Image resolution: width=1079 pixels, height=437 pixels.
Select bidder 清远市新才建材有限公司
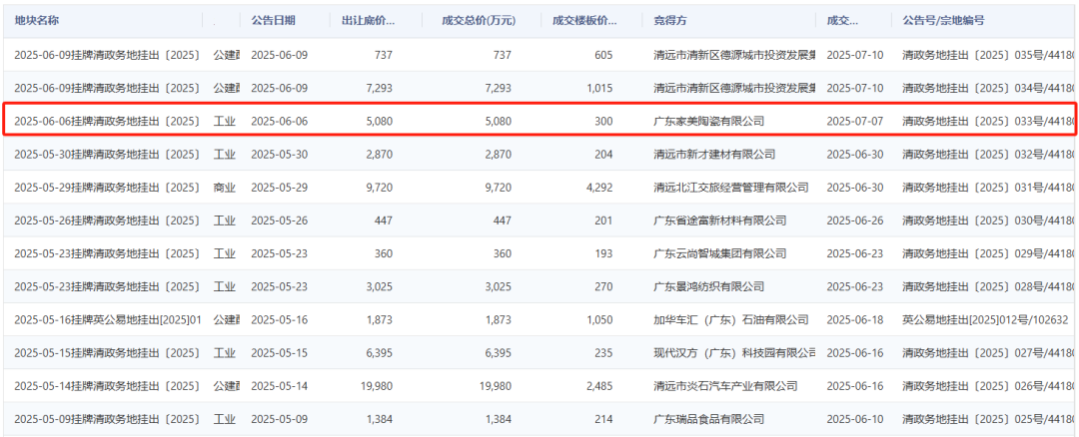(x=714, y=154)
